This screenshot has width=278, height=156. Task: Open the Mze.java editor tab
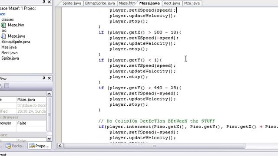pos(192,3)
